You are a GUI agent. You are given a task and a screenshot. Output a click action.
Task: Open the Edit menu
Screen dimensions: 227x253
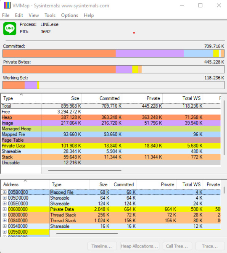coord(19,15)
